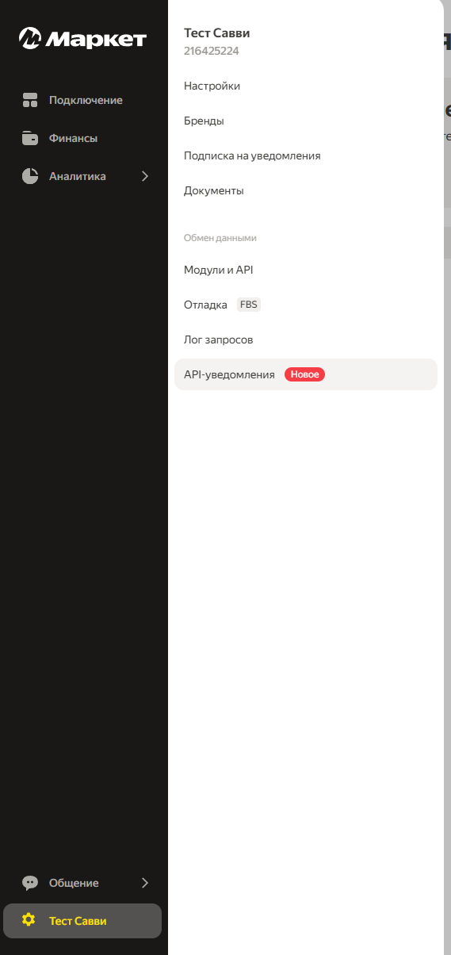This screenshot has width=451, height=955.
Task: Click the FBS badge next to Отладка
Action: (249, 305)
